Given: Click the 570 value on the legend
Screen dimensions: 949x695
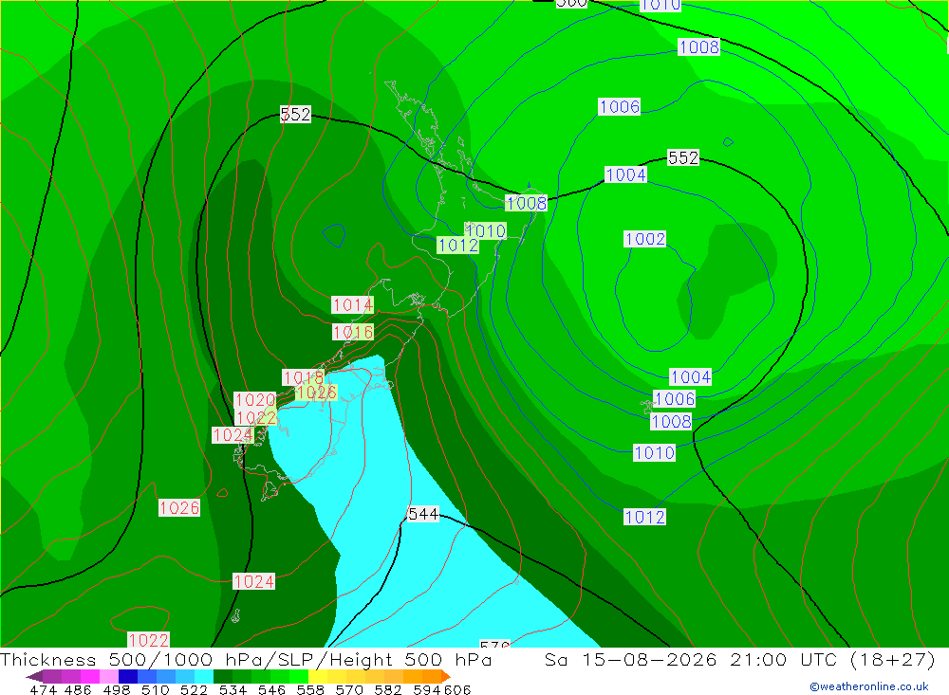Looking at the screenshot, I should (x=349, y=689).
